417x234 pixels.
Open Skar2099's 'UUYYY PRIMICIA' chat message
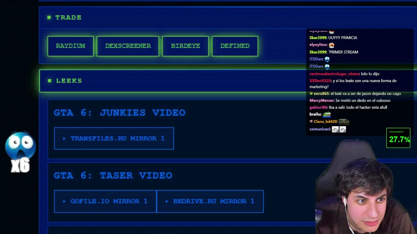tap(333, 38)
